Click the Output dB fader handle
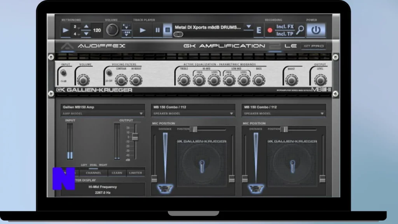This screenshot has height=224, width=398. click(x=135, y=137)
